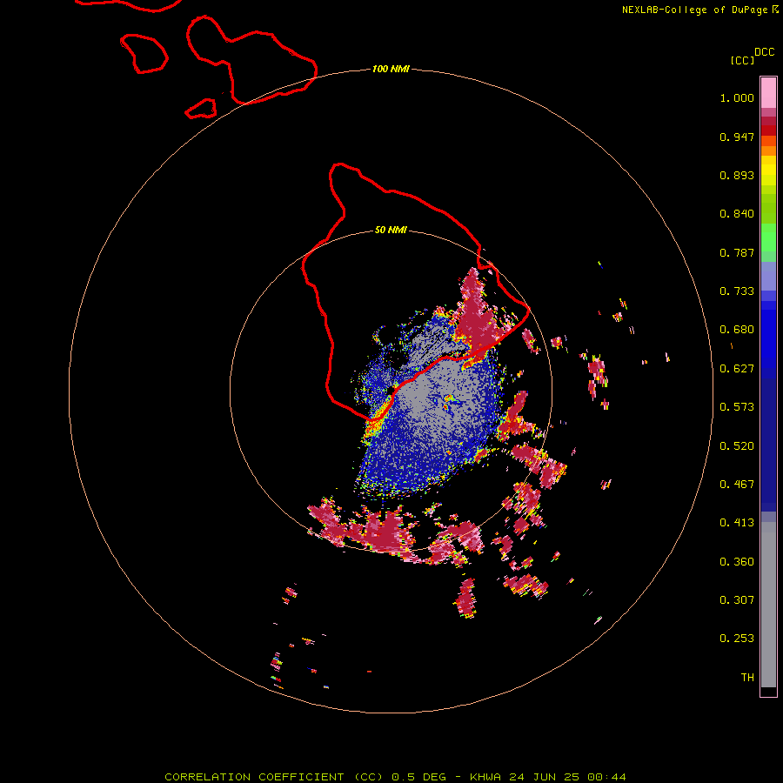Click the Correlation Coefficient caption at the bottom
Viewport: 783px width, 783px height.
click(395, 777)
